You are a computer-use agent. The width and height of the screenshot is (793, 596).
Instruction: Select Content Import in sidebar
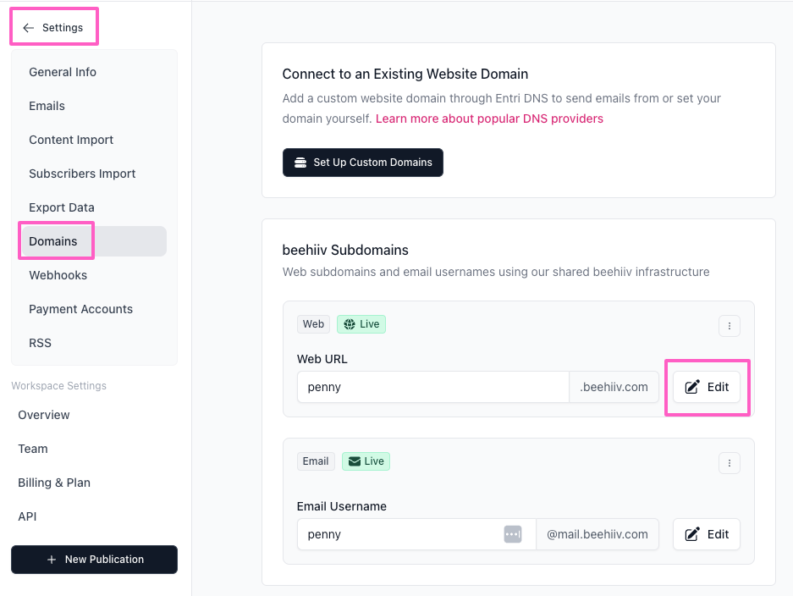pyautogui.click(x=71, y=140)
